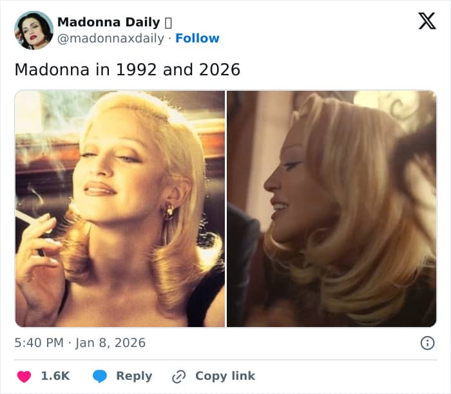
Task: Open the right side-profile photo
Action: pyautogui.click(x=332, y=209)
